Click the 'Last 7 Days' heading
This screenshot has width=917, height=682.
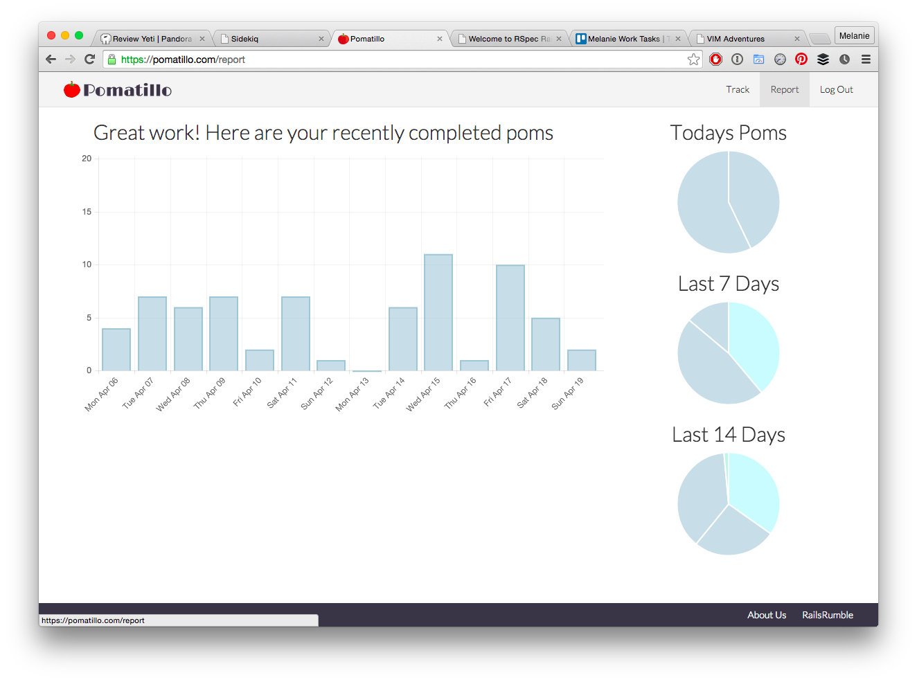pyautogui.click(x=729, y=284)
